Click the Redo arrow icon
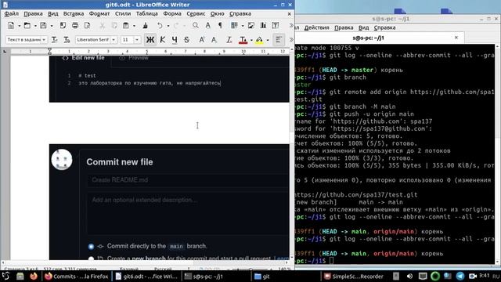Image resolution: width=501 pixels, height=282 pixels. [x=176, y=26]
